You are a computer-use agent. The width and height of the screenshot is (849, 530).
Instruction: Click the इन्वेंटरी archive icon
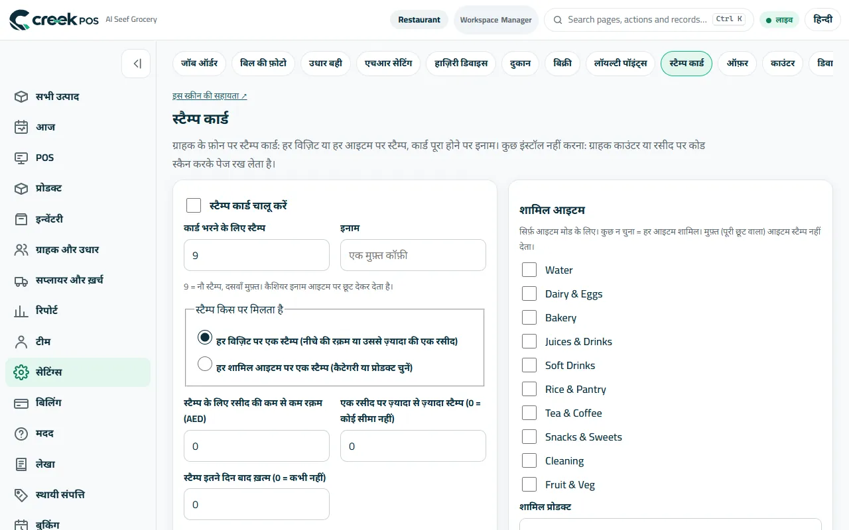point(21,219)
